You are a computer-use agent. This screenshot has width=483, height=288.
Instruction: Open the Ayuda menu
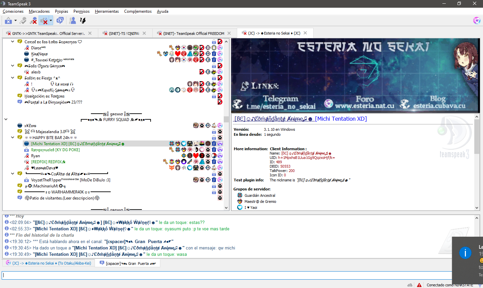[x=163, y=11]
